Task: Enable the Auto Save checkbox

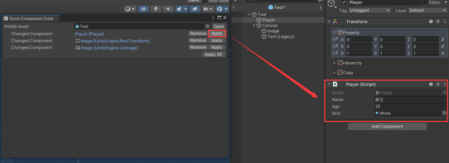Action: (205, 1)
